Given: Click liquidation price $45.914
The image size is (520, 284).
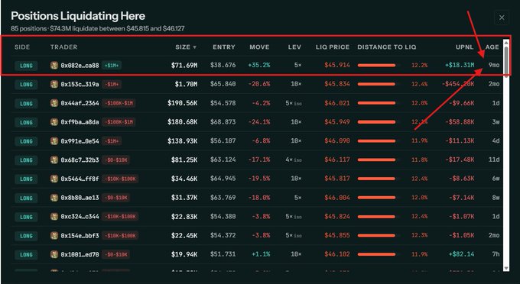Looking at the screenshot, I should pyautogui.click(x=337, y=66).
